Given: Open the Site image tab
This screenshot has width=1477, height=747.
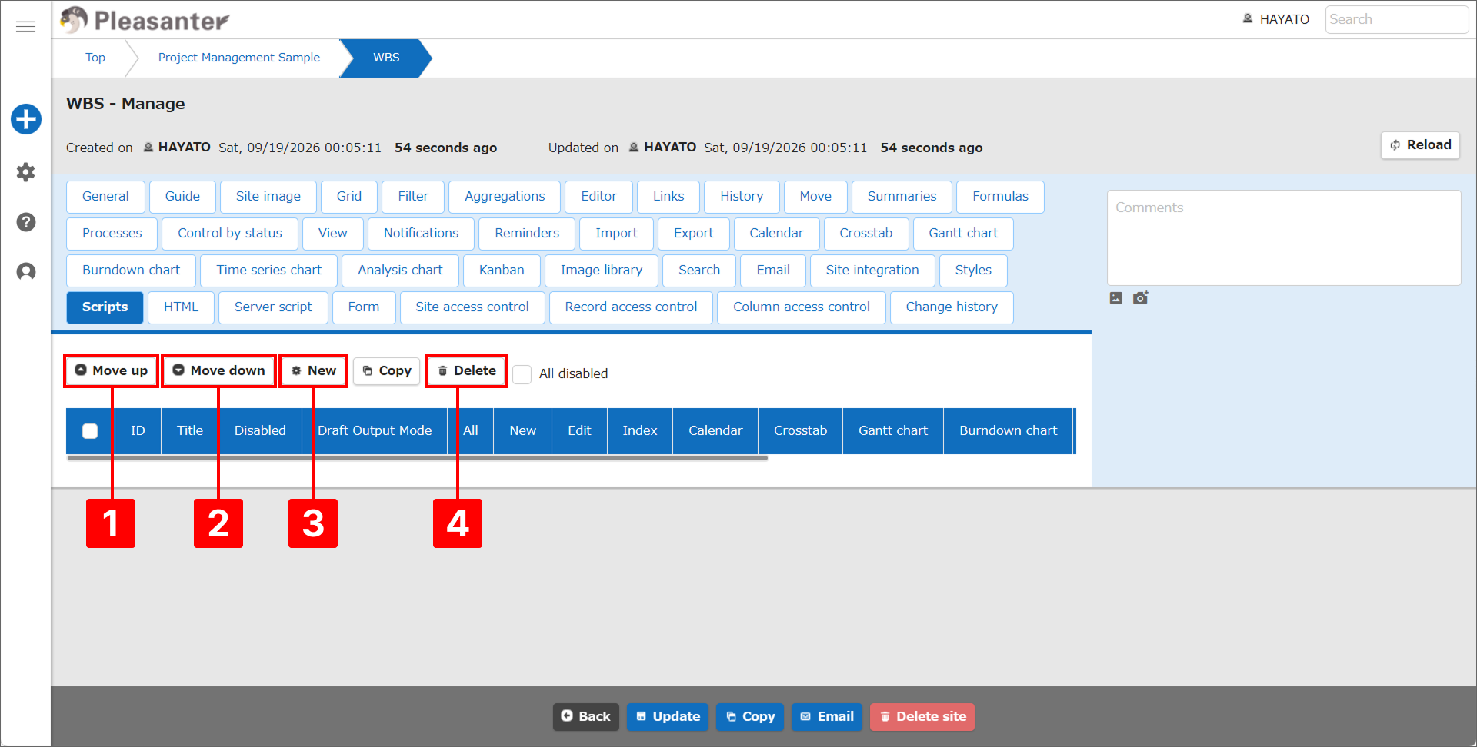Looking at the screenshot, I should 268,197.
